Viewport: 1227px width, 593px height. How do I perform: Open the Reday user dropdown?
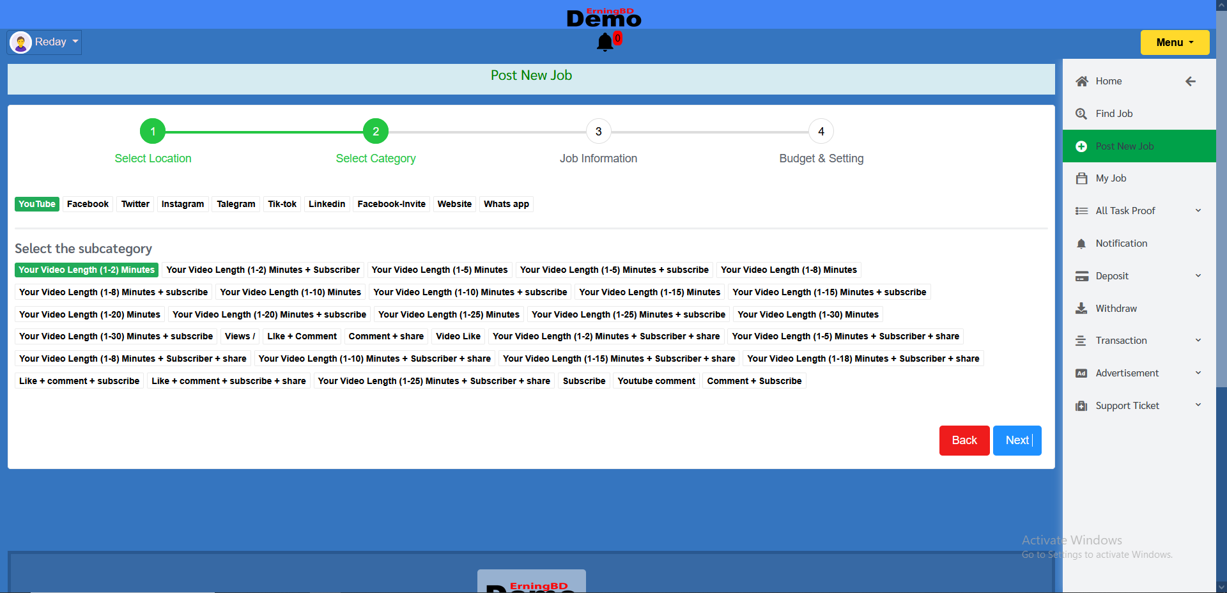click(x=45, y=42)
